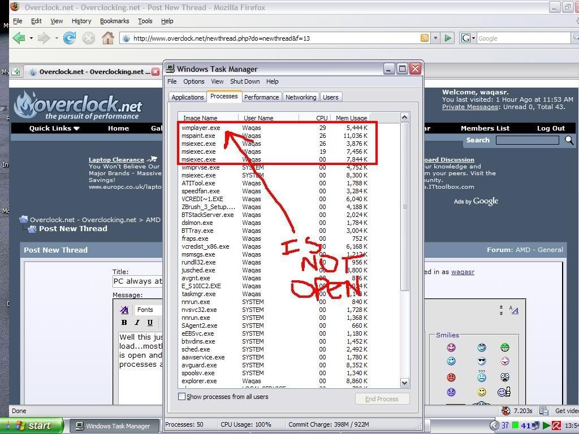Sort processes by Mem Usage column header
Screen dimensions: 579x434
pyautogui.click(x=351, y=118)
